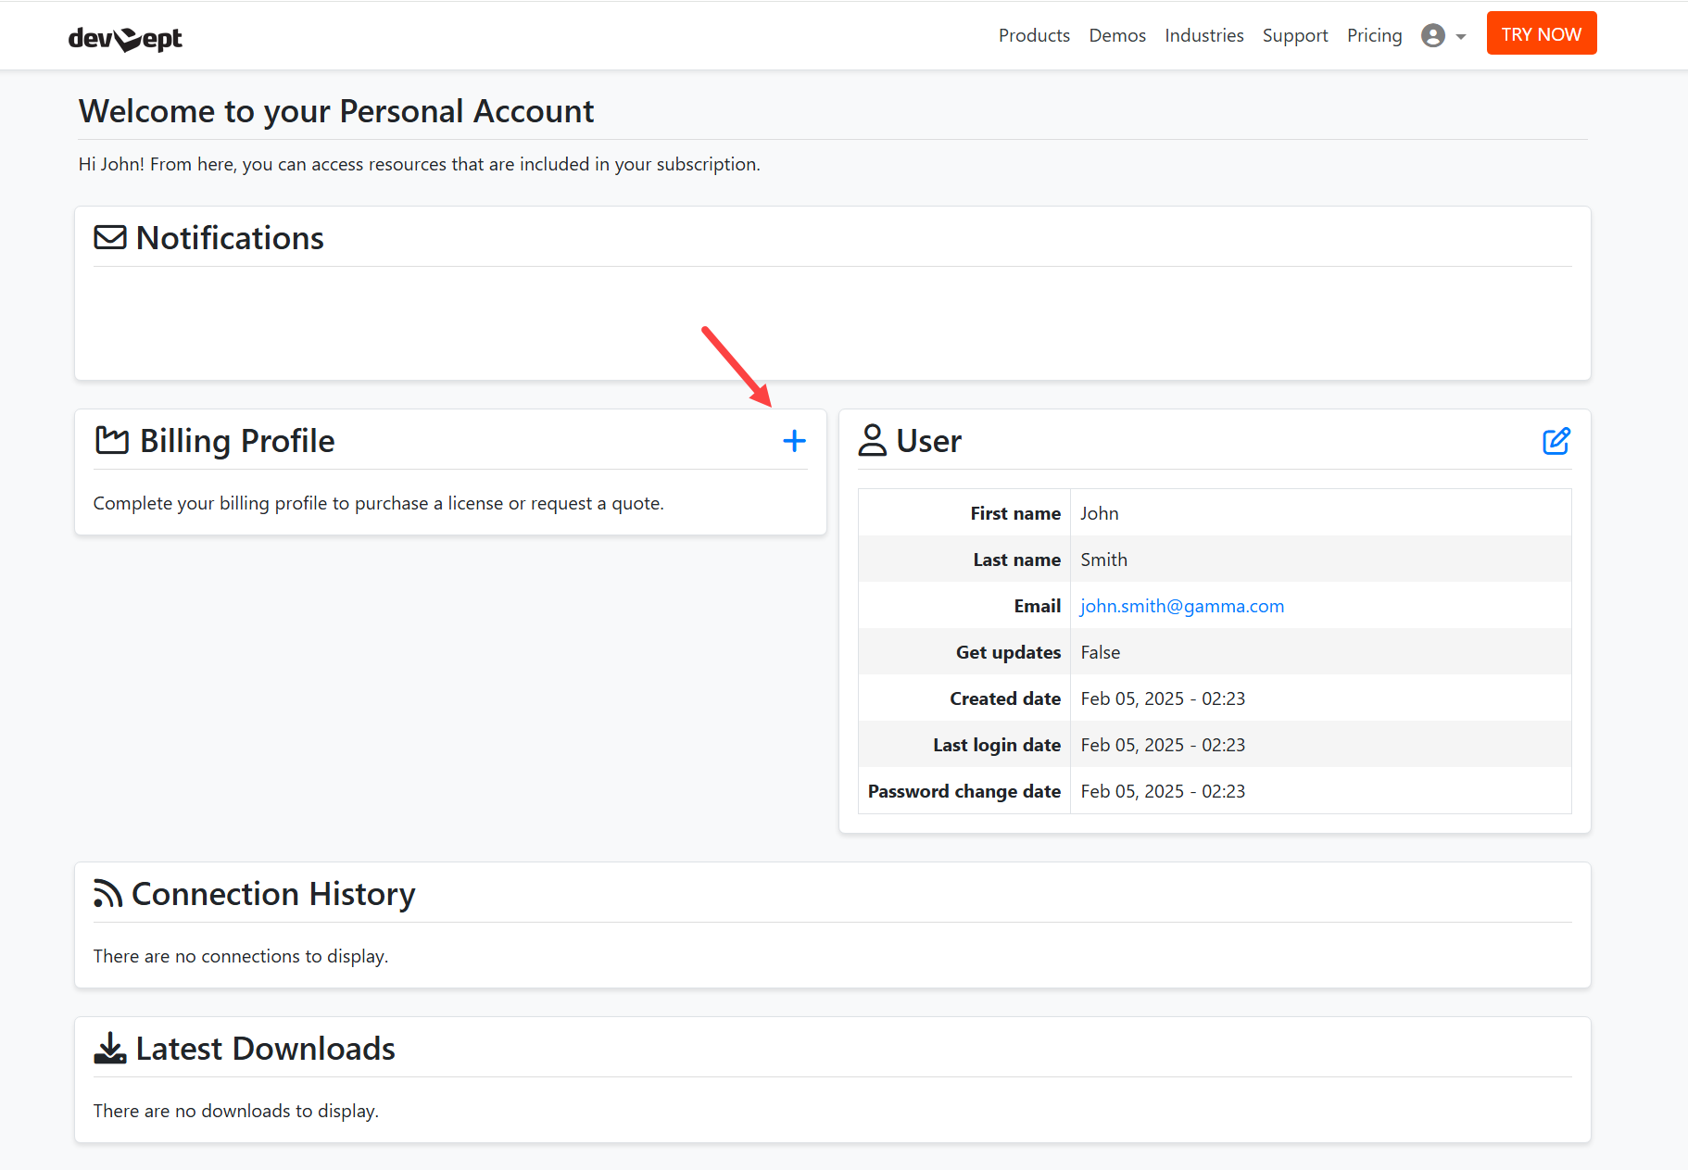The width and height of the screenshot is (1688, 1170).
Task: Click the 'First name' row label
Action: (1015, 513)
